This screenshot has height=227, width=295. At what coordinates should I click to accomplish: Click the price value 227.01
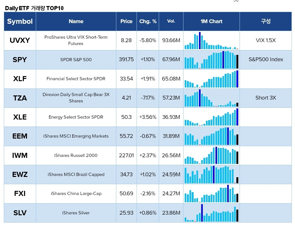[x=126, y=155]
